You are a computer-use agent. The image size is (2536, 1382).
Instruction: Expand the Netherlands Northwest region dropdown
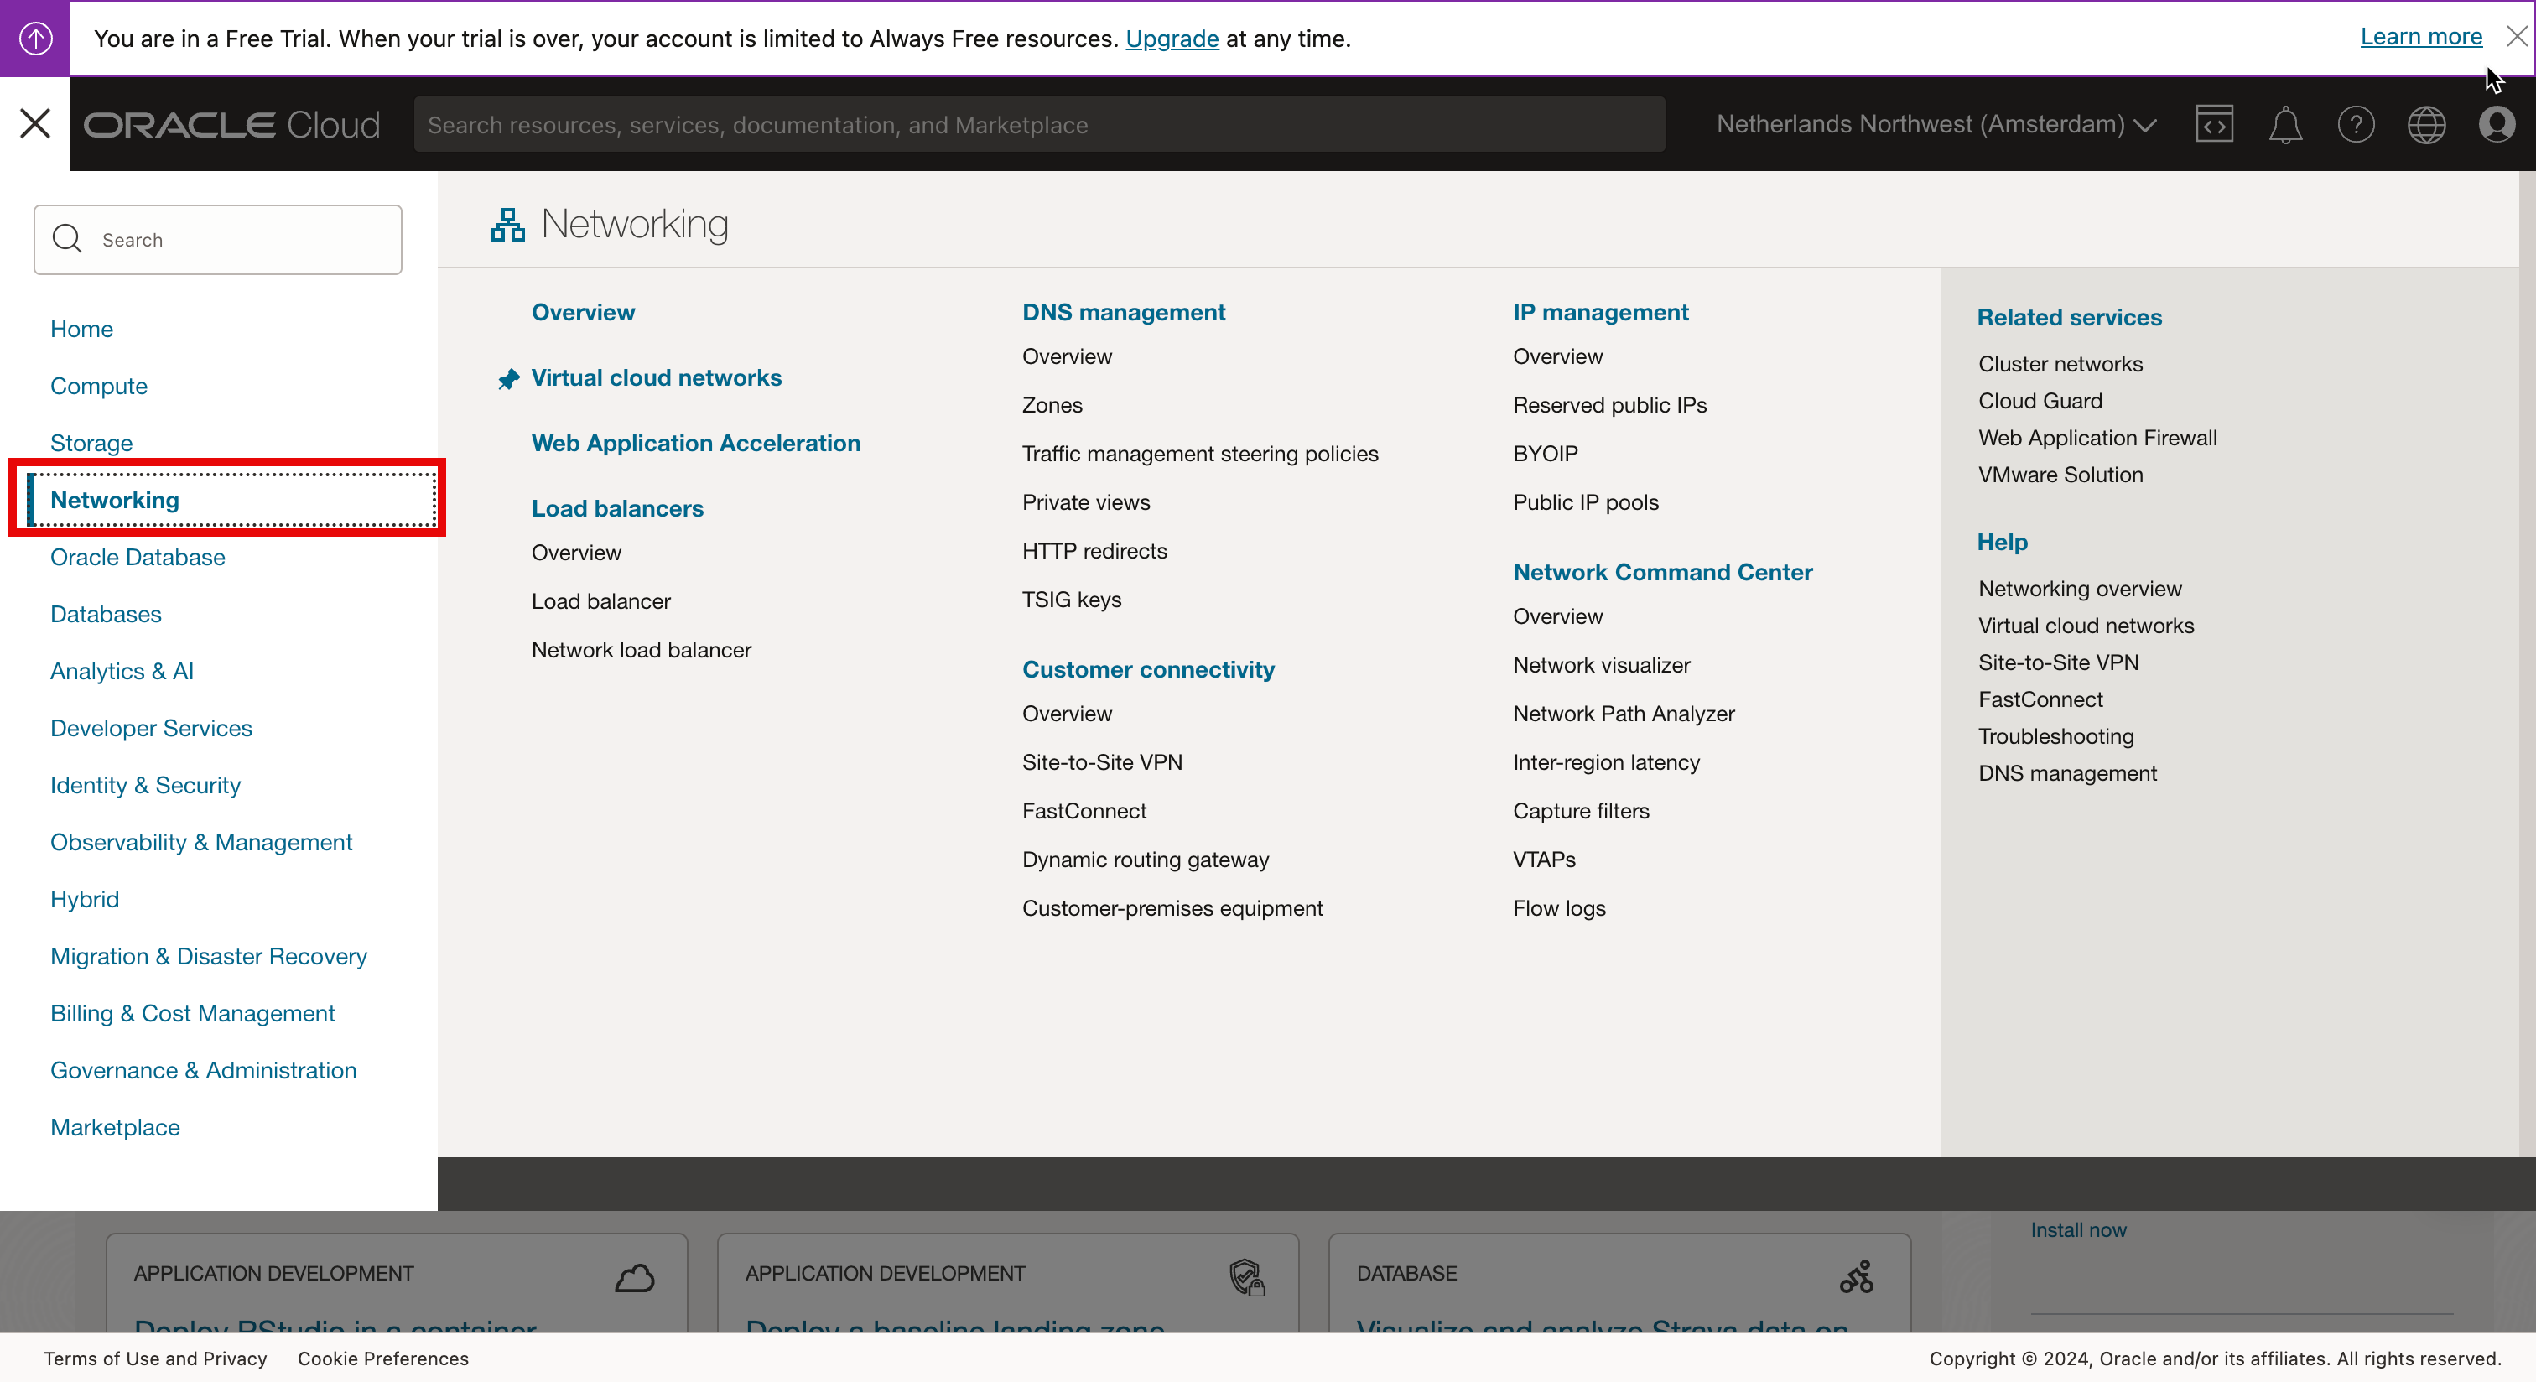(1936, 125)
